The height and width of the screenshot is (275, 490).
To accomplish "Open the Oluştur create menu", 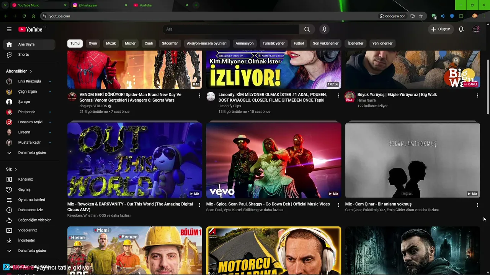I will [x=440, y=29].
